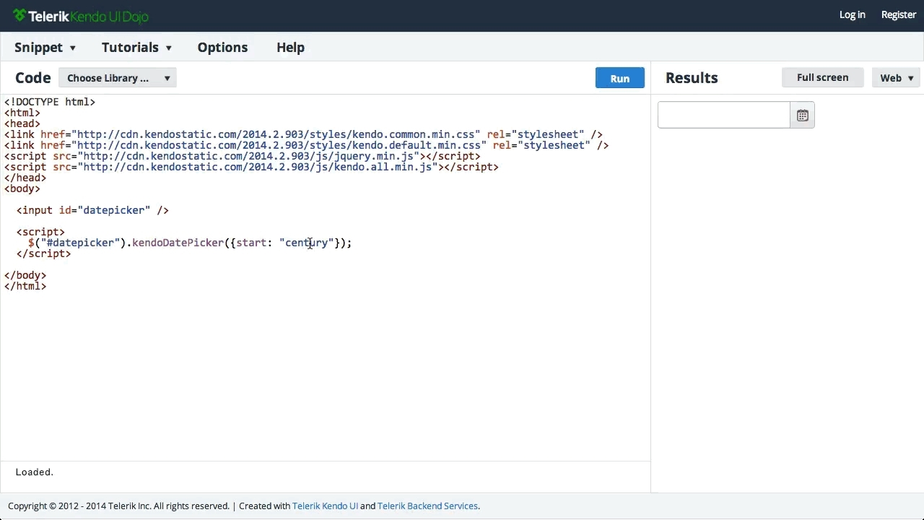Open the Telerik Backend Services link
The width and height of the screenshot is (924, 520).
coord(427,506)
